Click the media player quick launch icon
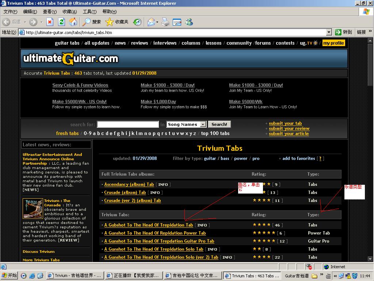The image size is (374, 281). pyautogui.click(x=24, y=276)
